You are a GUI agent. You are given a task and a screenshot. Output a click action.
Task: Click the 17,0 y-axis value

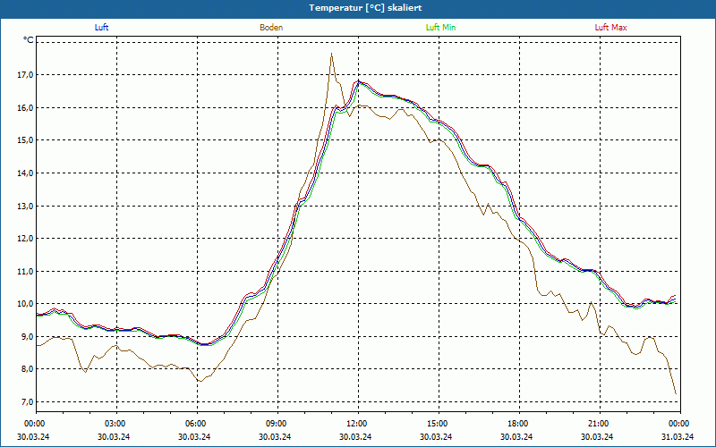pos(27,74)
